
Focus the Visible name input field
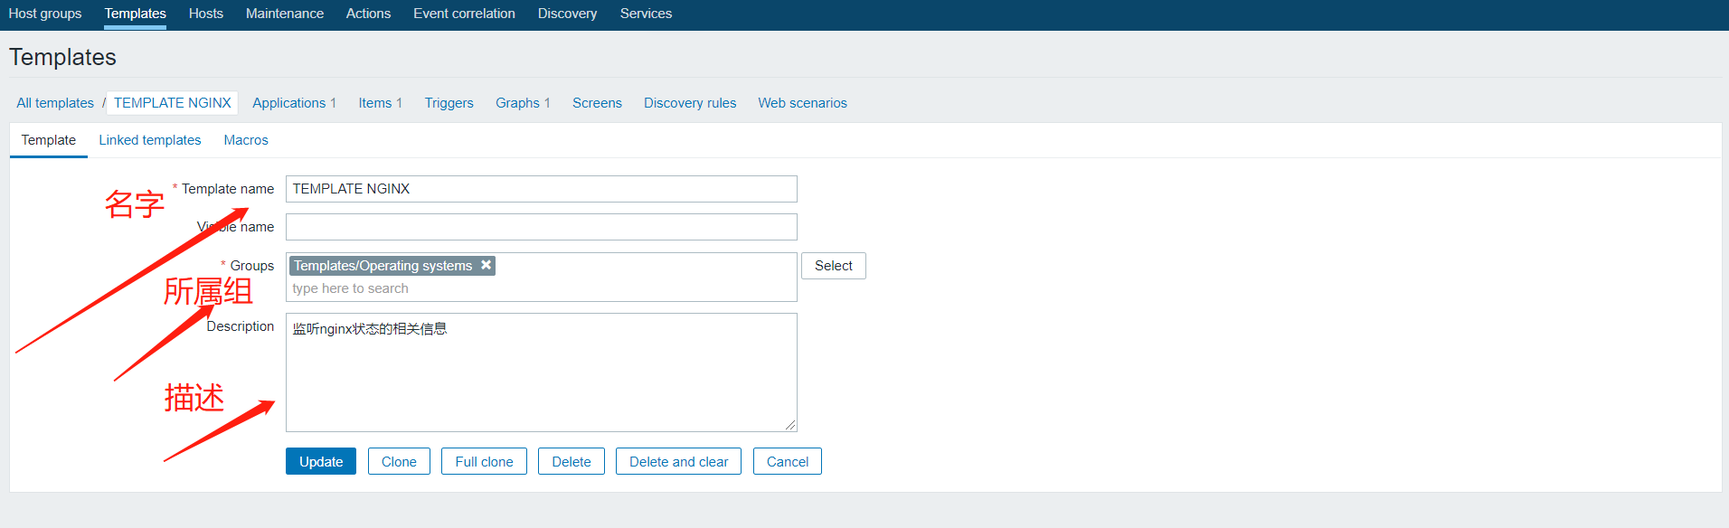(542, 227)
